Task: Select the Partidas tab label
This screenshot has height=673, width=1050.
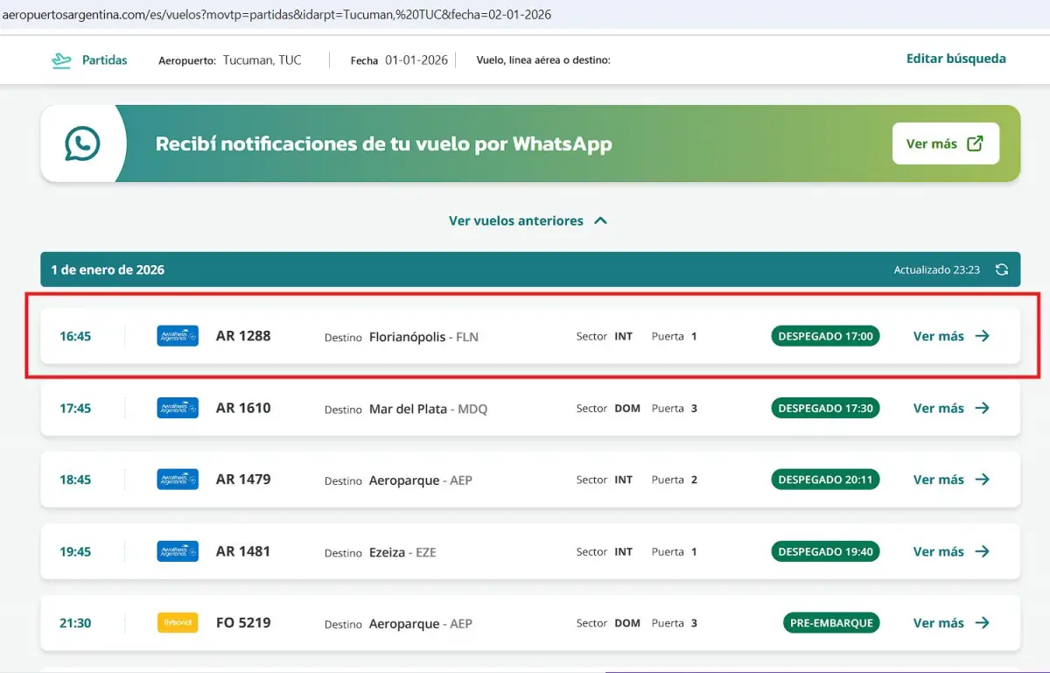Action: 104,60
